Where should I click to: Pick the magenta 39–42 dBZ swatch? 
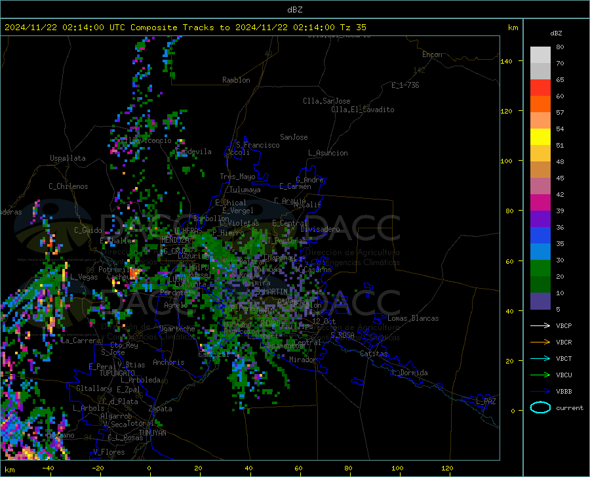[x=540, y=203]
